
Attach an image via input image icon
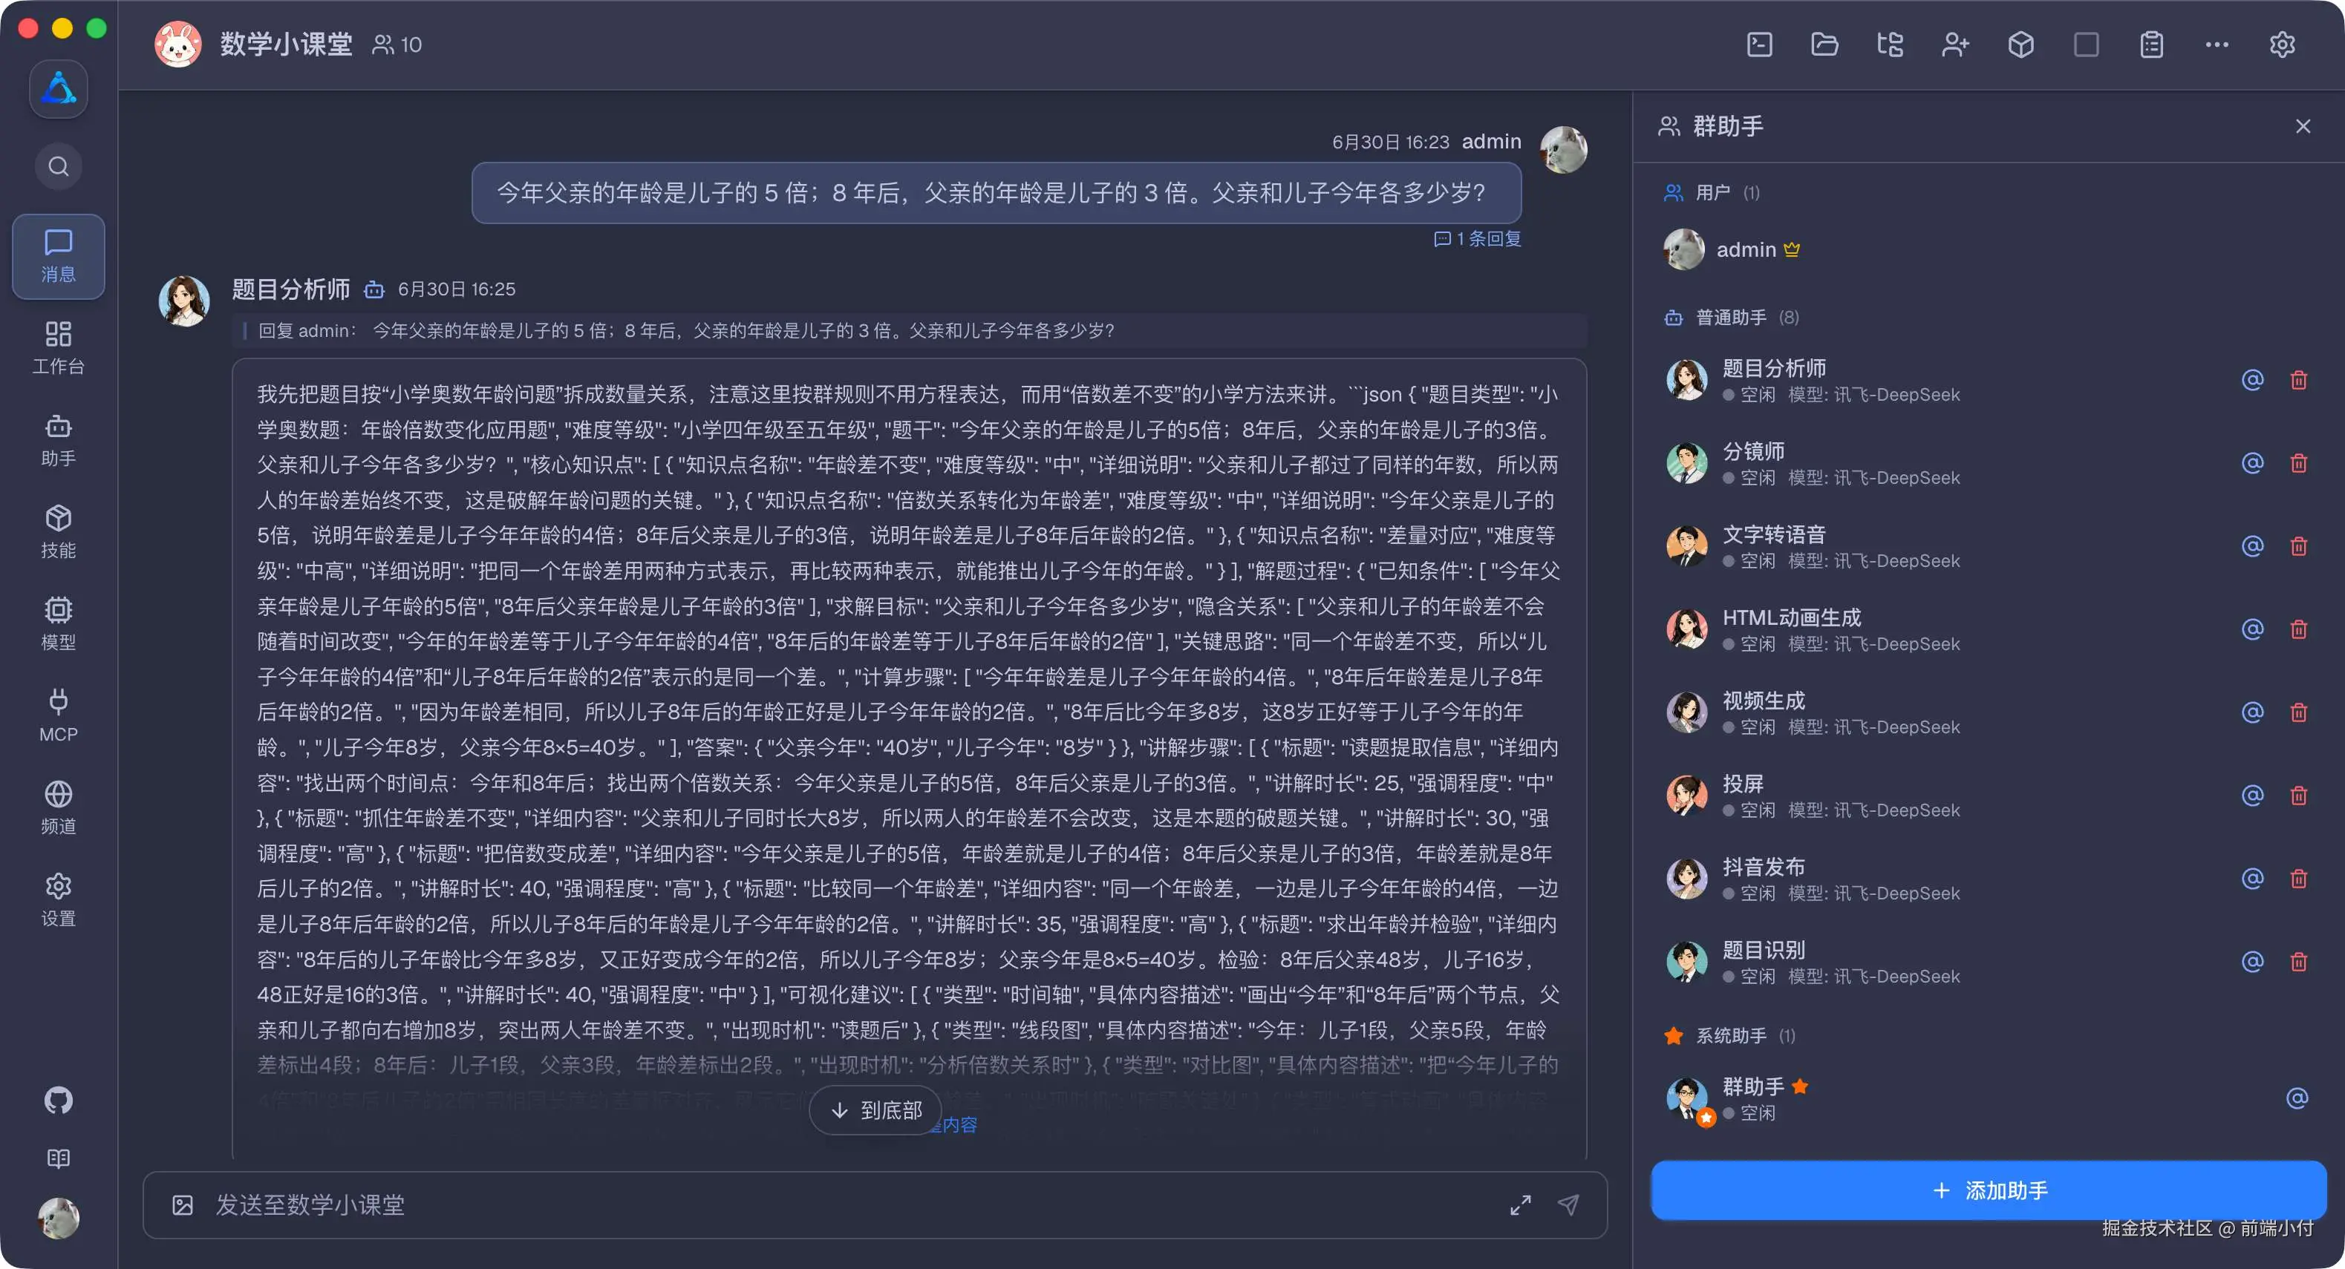(182, 1204)
